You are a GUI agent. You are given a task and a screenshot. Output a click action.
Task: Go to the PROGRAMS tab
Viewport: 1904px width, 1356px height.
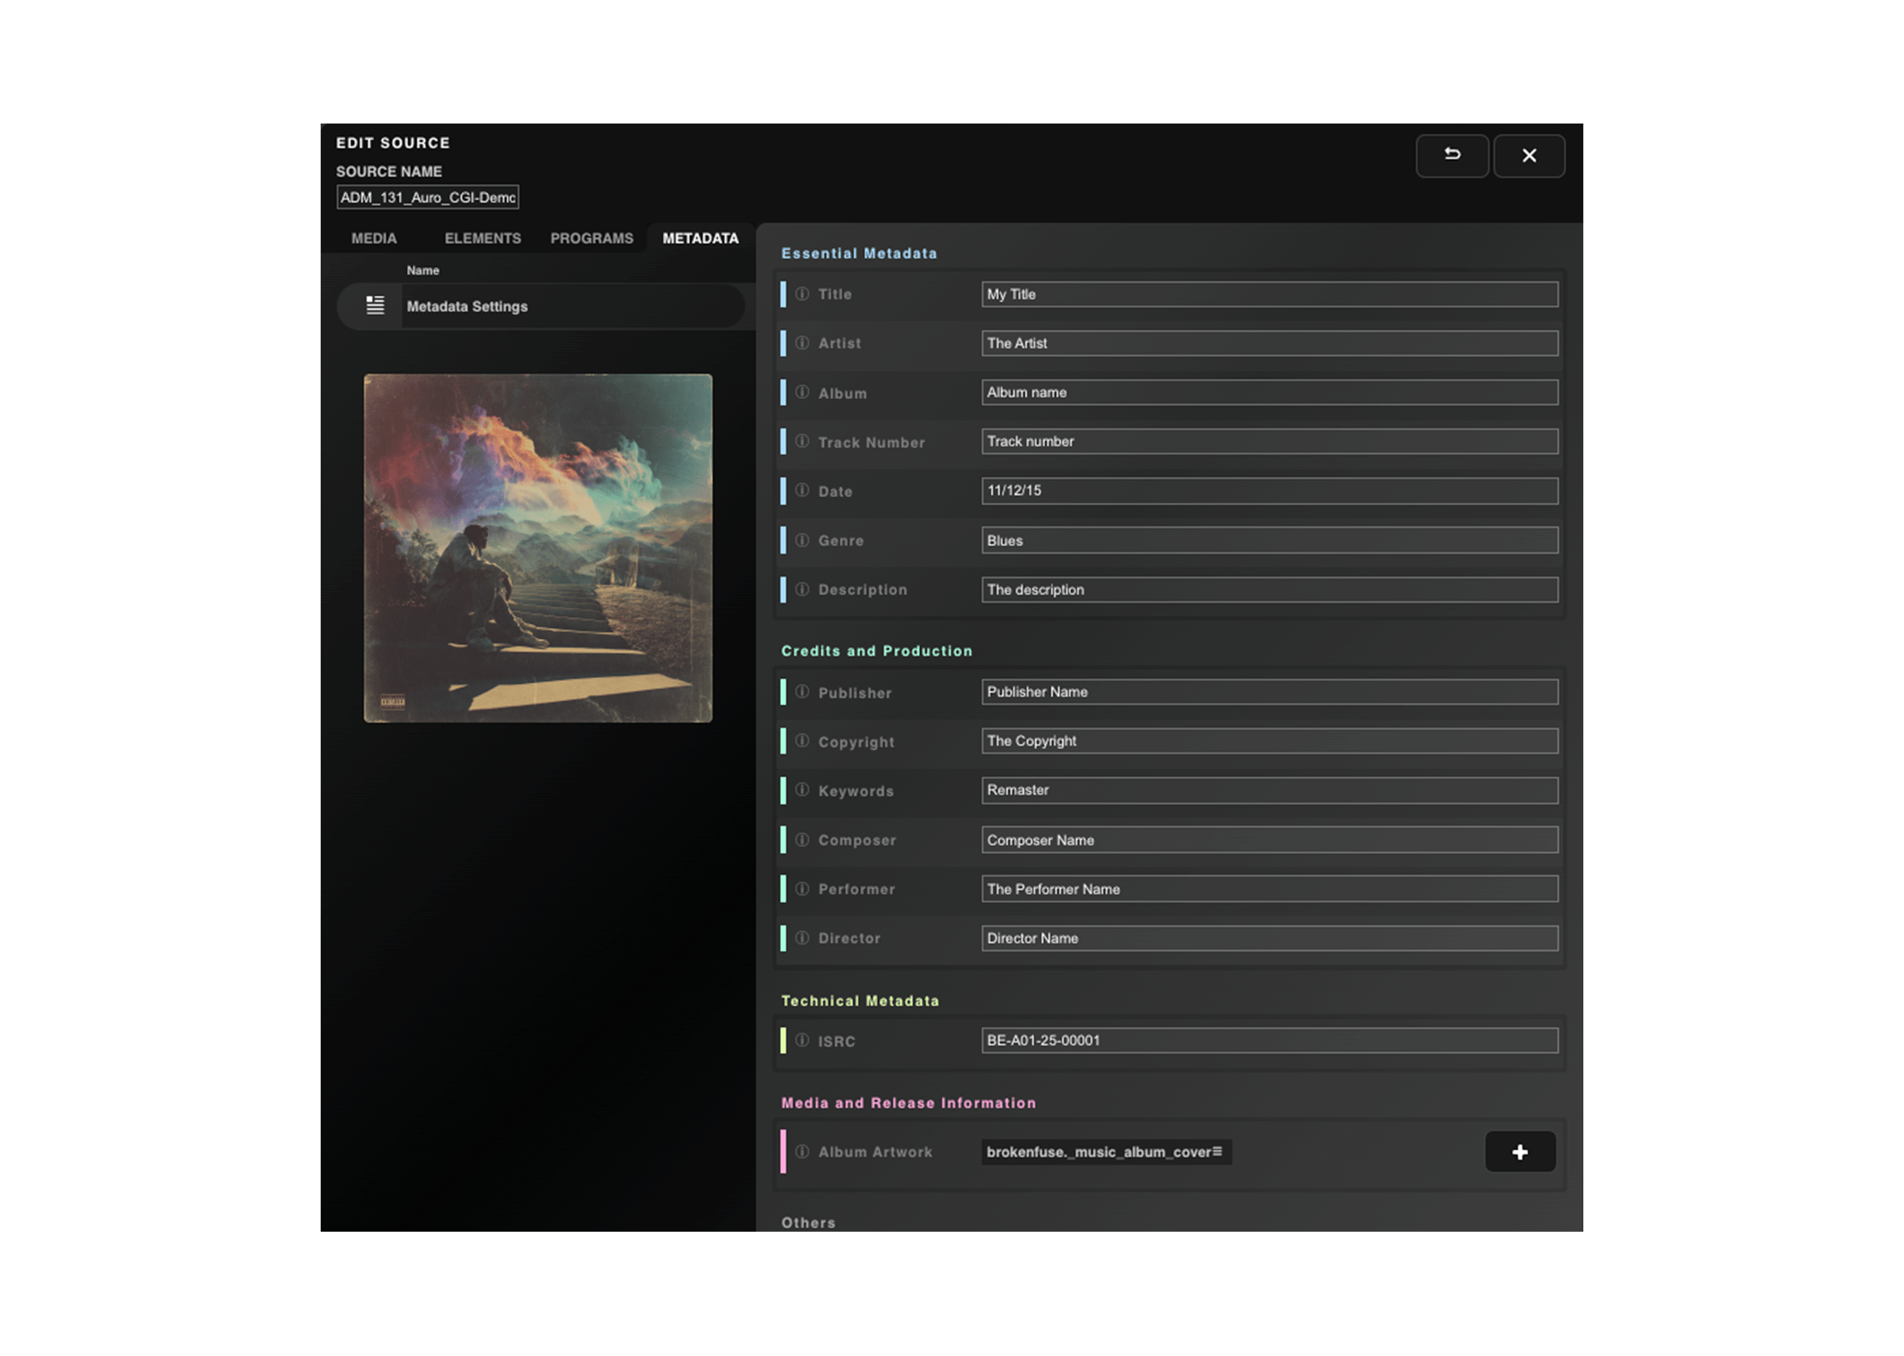(591, 238)
